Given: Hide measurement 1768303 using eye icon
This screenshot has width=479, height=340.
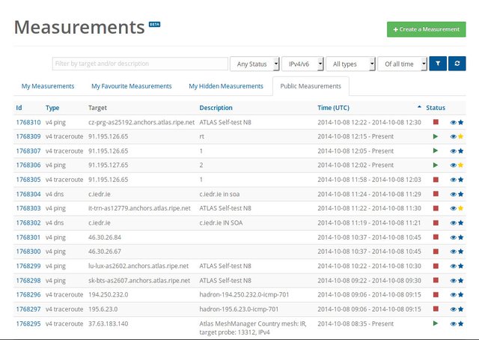Looking at the screenshot, I should (x=454, y=208).
